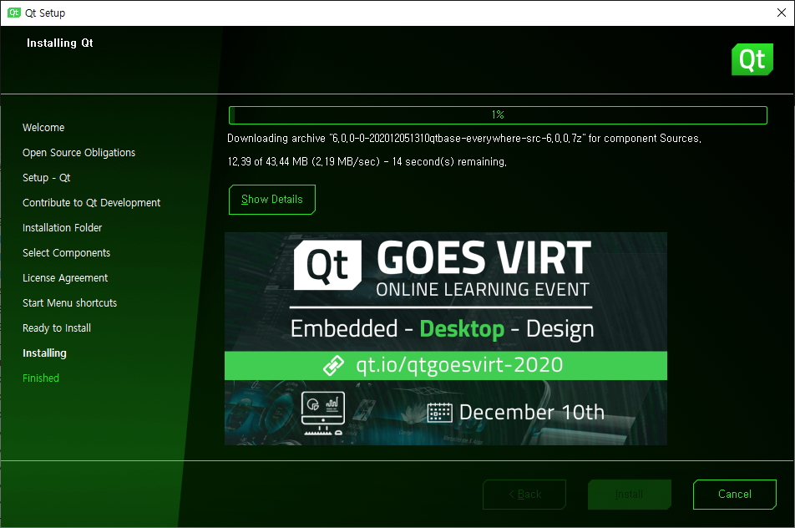This screenshot has height=528, width=795.
Task: Click the disabled Back button
Action: click(x=524, y=494)
